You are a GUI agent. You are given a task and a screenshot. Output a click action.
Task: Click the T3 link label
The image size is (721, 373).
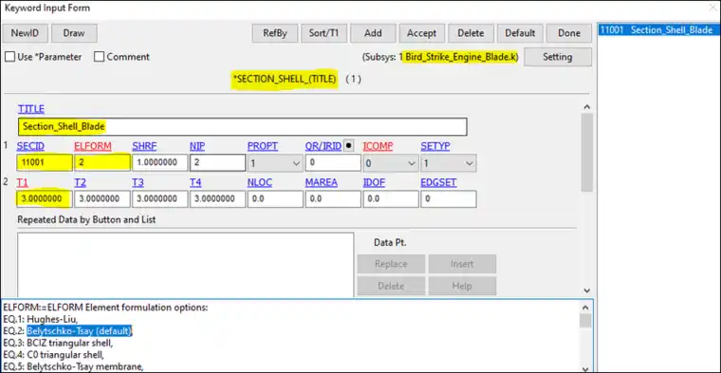coord(138,182)
